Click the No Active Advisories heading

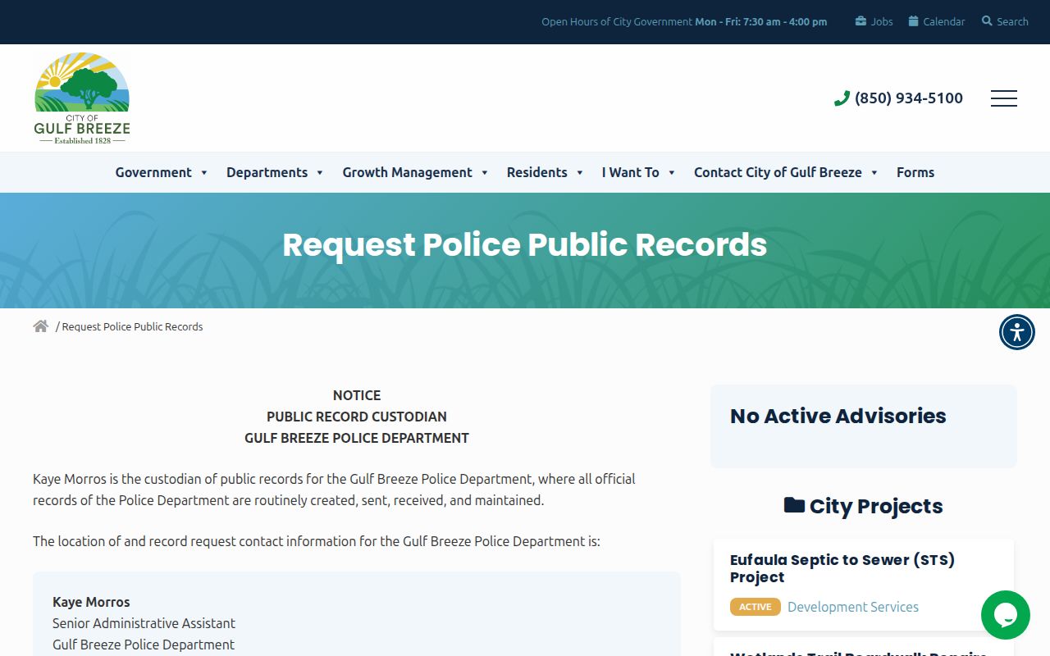[x=838, y=416]
